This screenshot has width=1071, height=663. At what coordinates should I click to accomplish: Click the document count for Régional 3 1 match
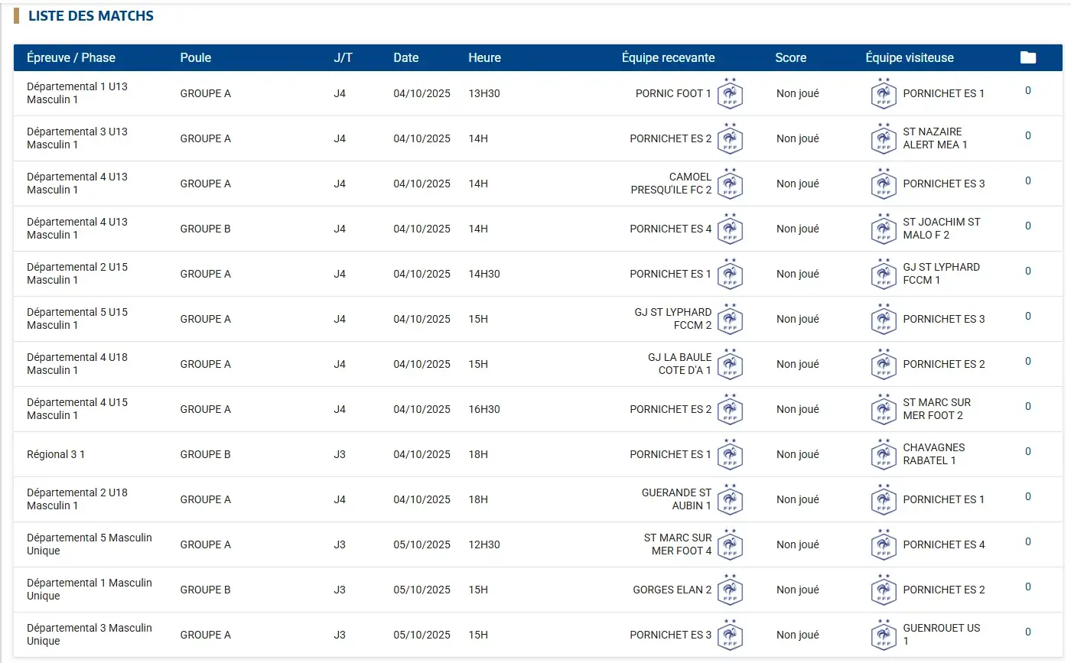click(1027, 451)
